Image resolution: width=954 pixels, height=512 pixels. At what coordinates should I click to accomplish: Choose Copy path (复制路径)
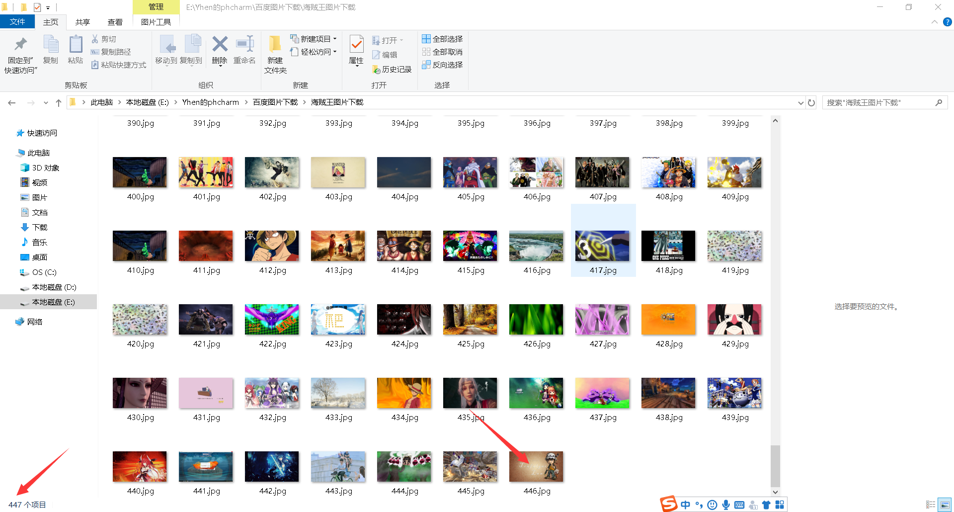111,52
